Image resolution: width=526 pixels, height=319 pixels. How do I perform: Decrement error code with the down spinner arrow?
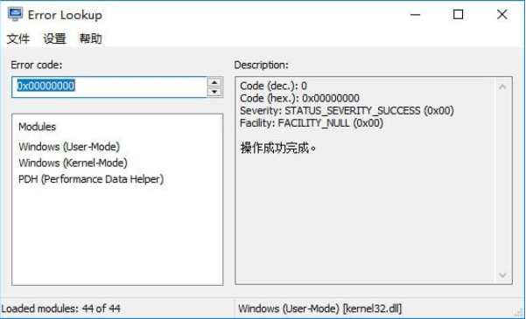(214, 92)
